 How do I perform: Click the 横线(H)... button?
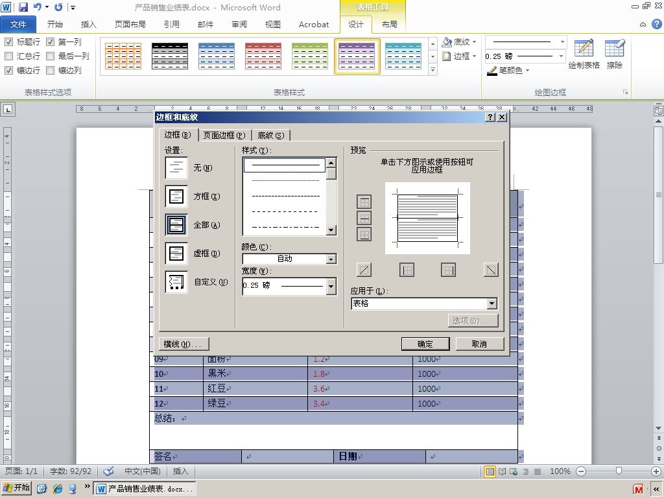tap(184, 344)
